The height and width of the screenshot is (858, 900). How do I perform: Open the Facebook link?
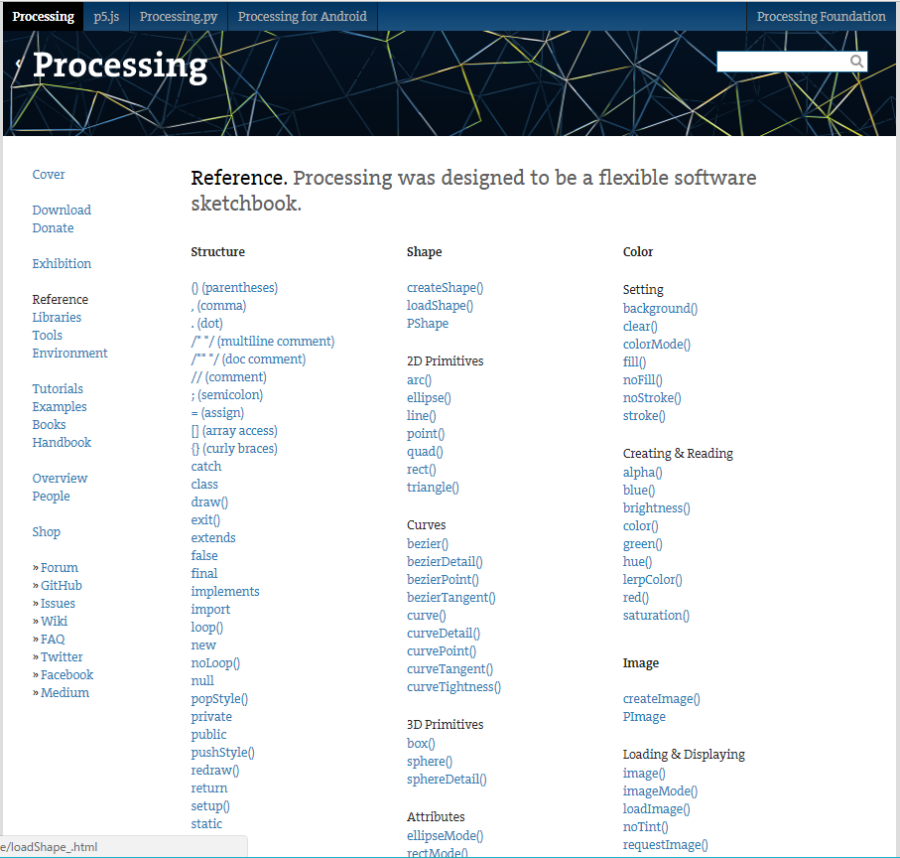(66, 674)
